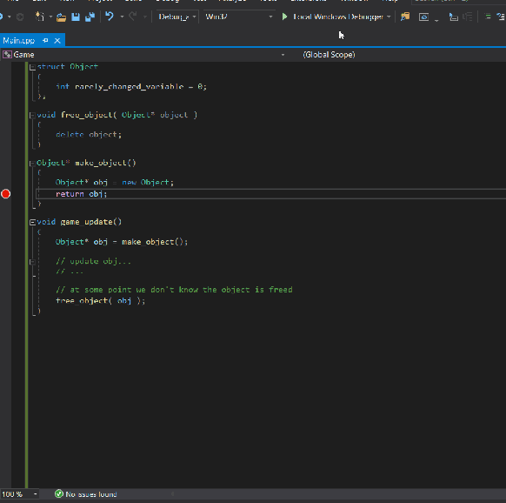Click in line 'free_object( obj );'
506x503 pixels.
100,300
